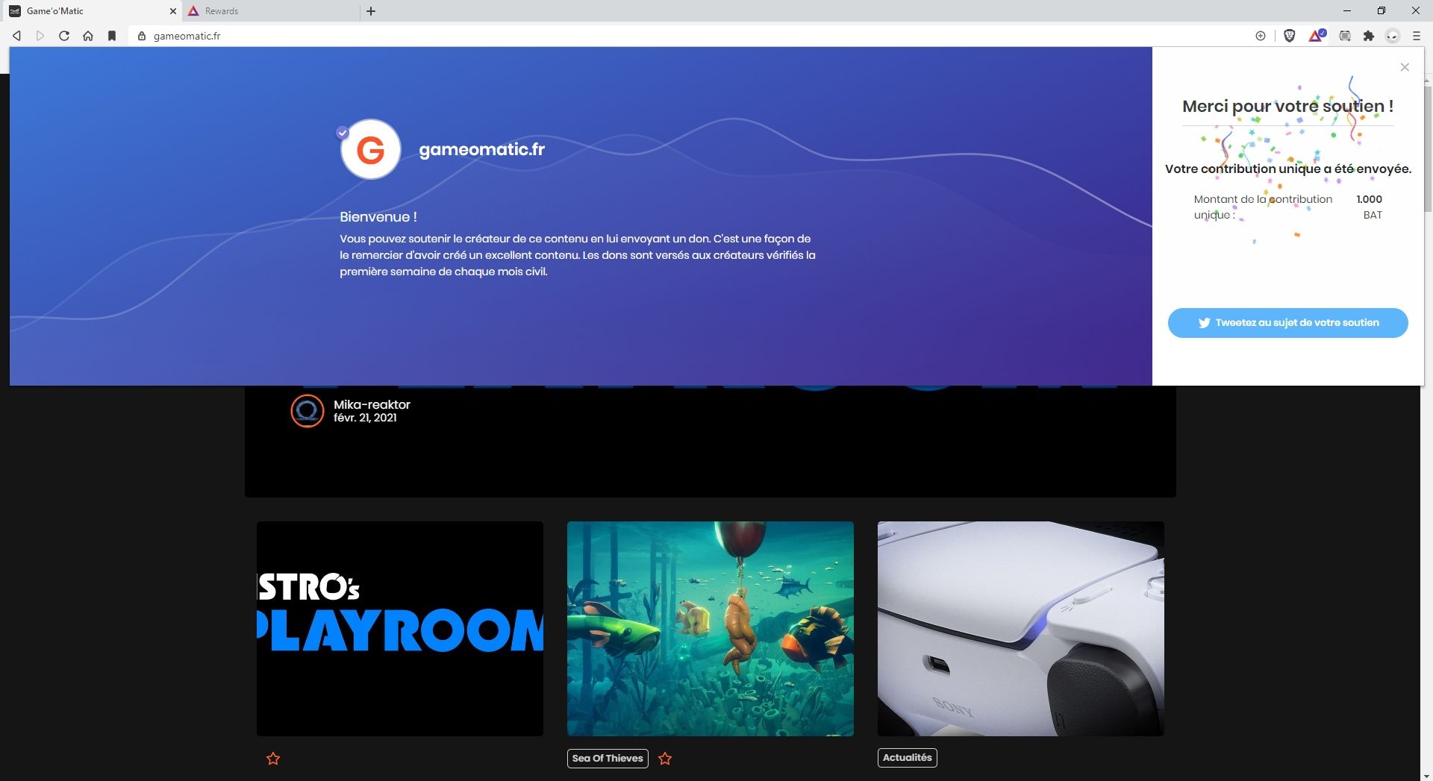Click the Actualités tag
Image resolution: width=1433 pixels, height=781 pixels.
(x=908, y=758)
